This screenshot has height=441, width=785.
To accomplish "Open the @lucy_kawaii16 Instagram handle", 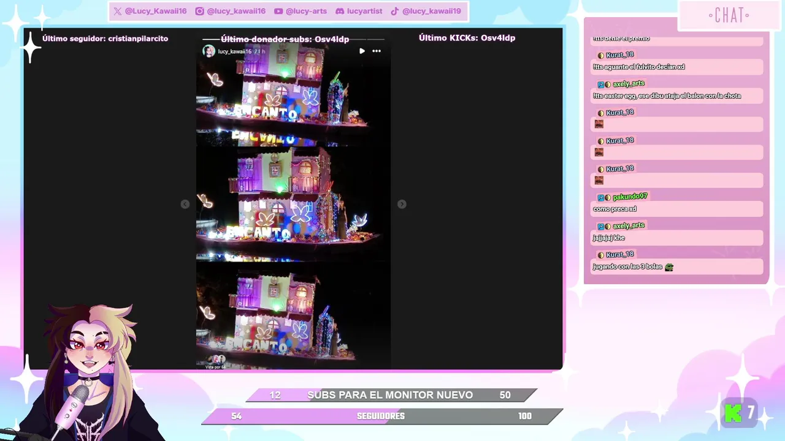I will click(x=236, y=11).
